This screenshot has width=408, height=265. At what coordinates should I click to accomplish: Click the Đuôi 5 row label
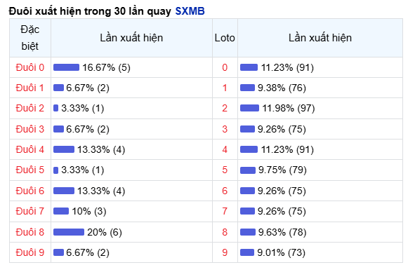pos(30,170)
